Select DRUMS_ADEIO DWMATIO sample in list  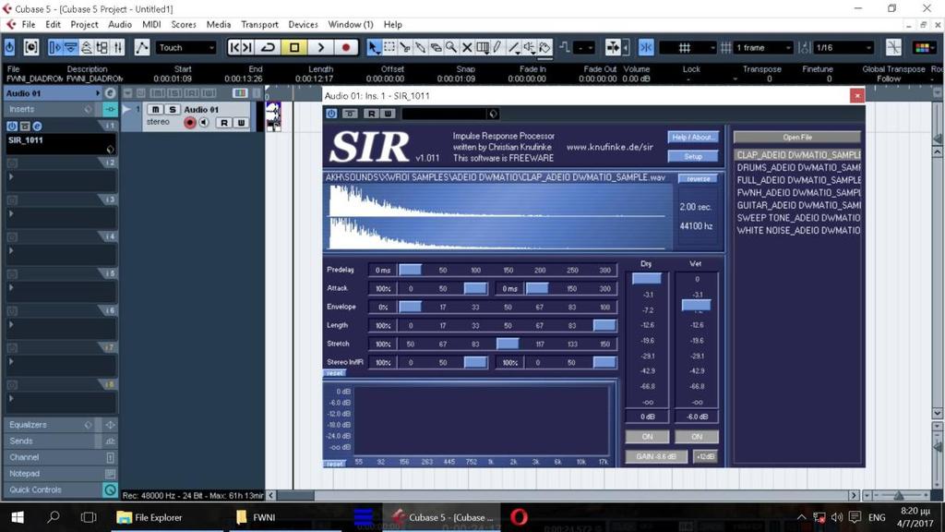tap(798, 167)
